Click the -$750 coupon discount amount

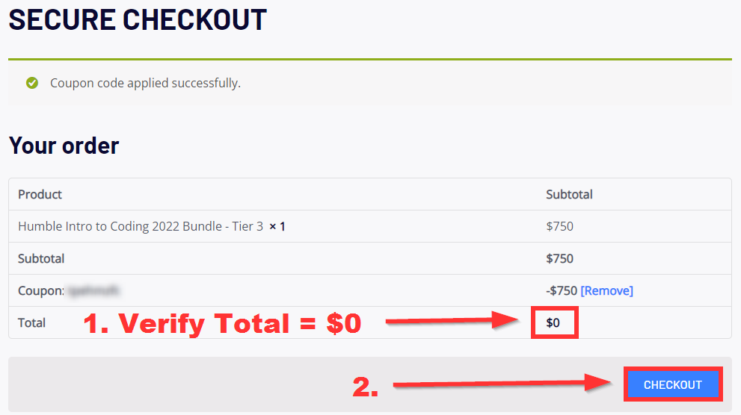pyautogui.click(x=562, y=290)
